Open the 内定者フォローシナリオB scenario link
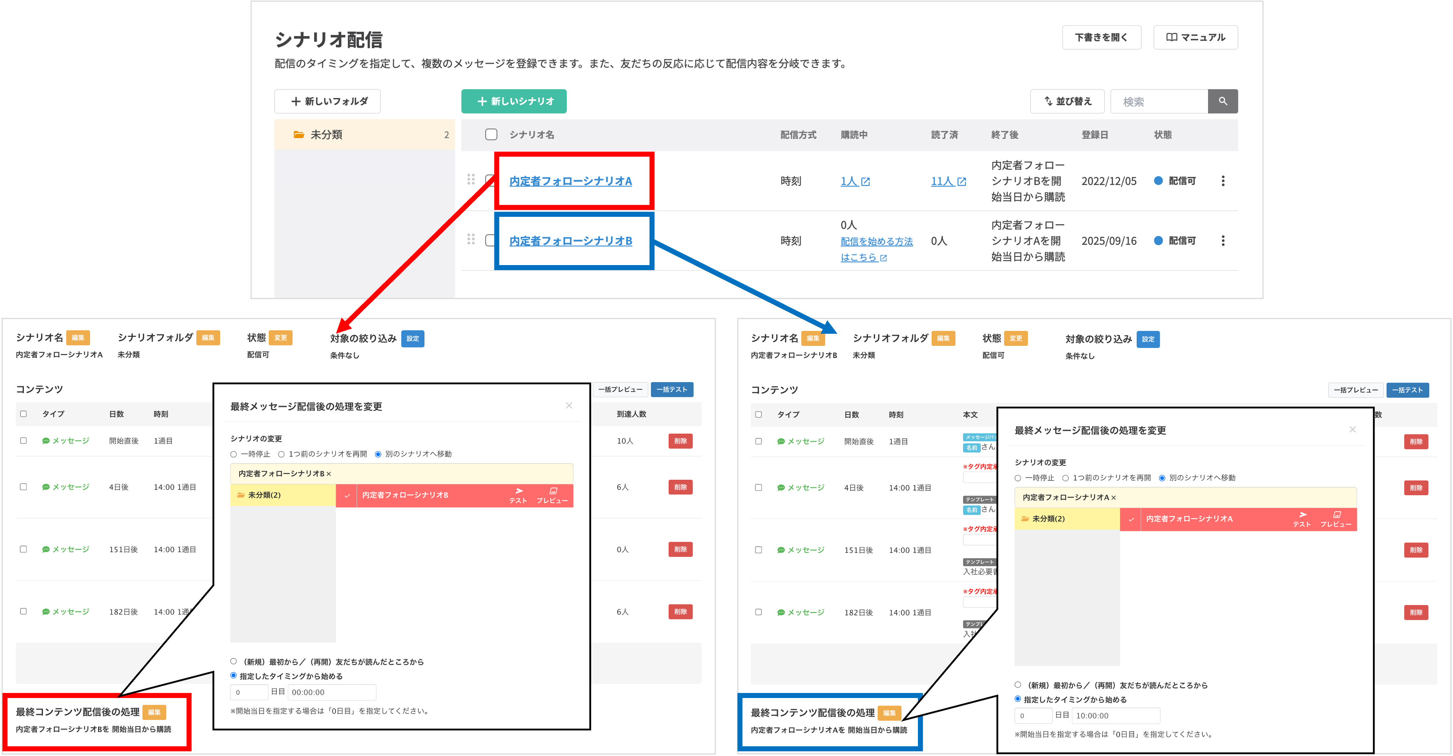Screen dimensions: 1453x756 pyautogui.click(x=570, y=241)
